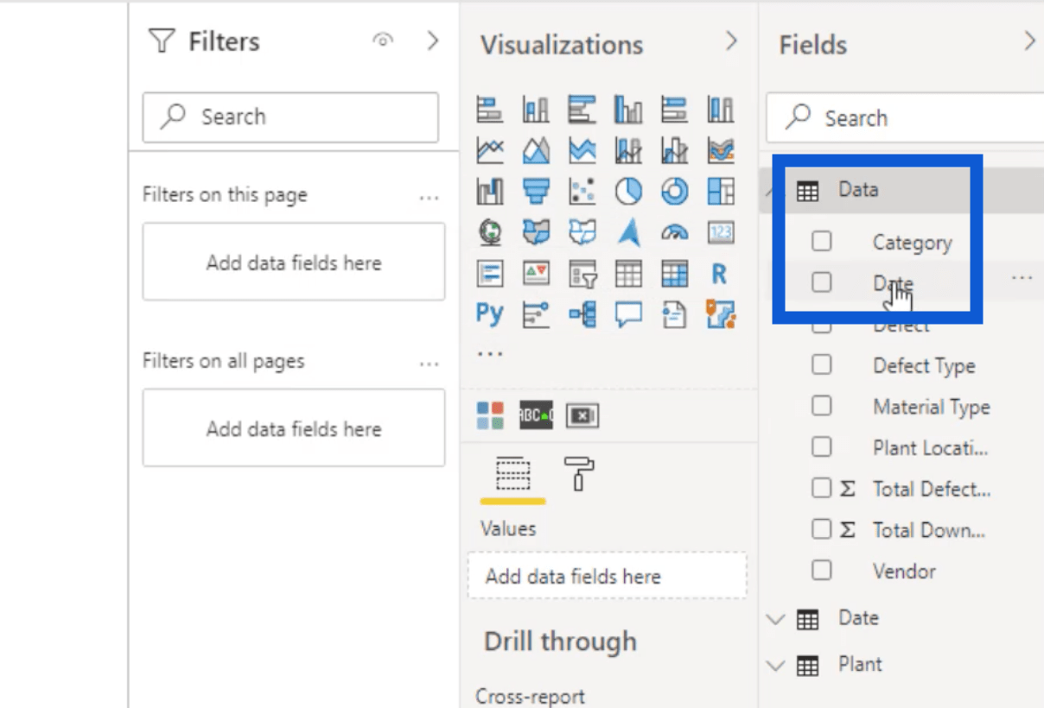This screenshot has width=1044, height=708.
Task: Add a Donut chart visual
Action: (x=674, y=191)
